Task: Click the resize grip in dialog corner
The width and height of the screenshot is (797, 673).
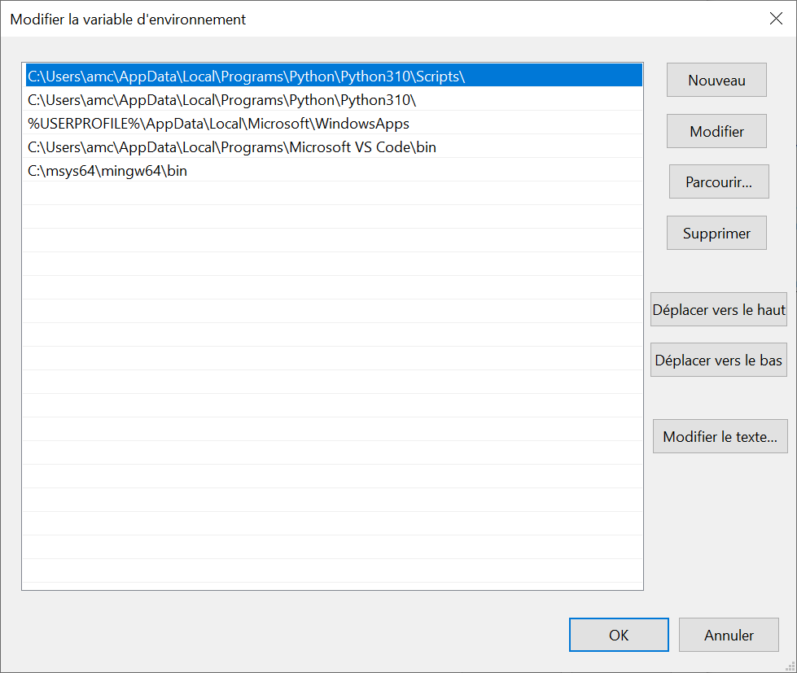Action: [790, 666]
